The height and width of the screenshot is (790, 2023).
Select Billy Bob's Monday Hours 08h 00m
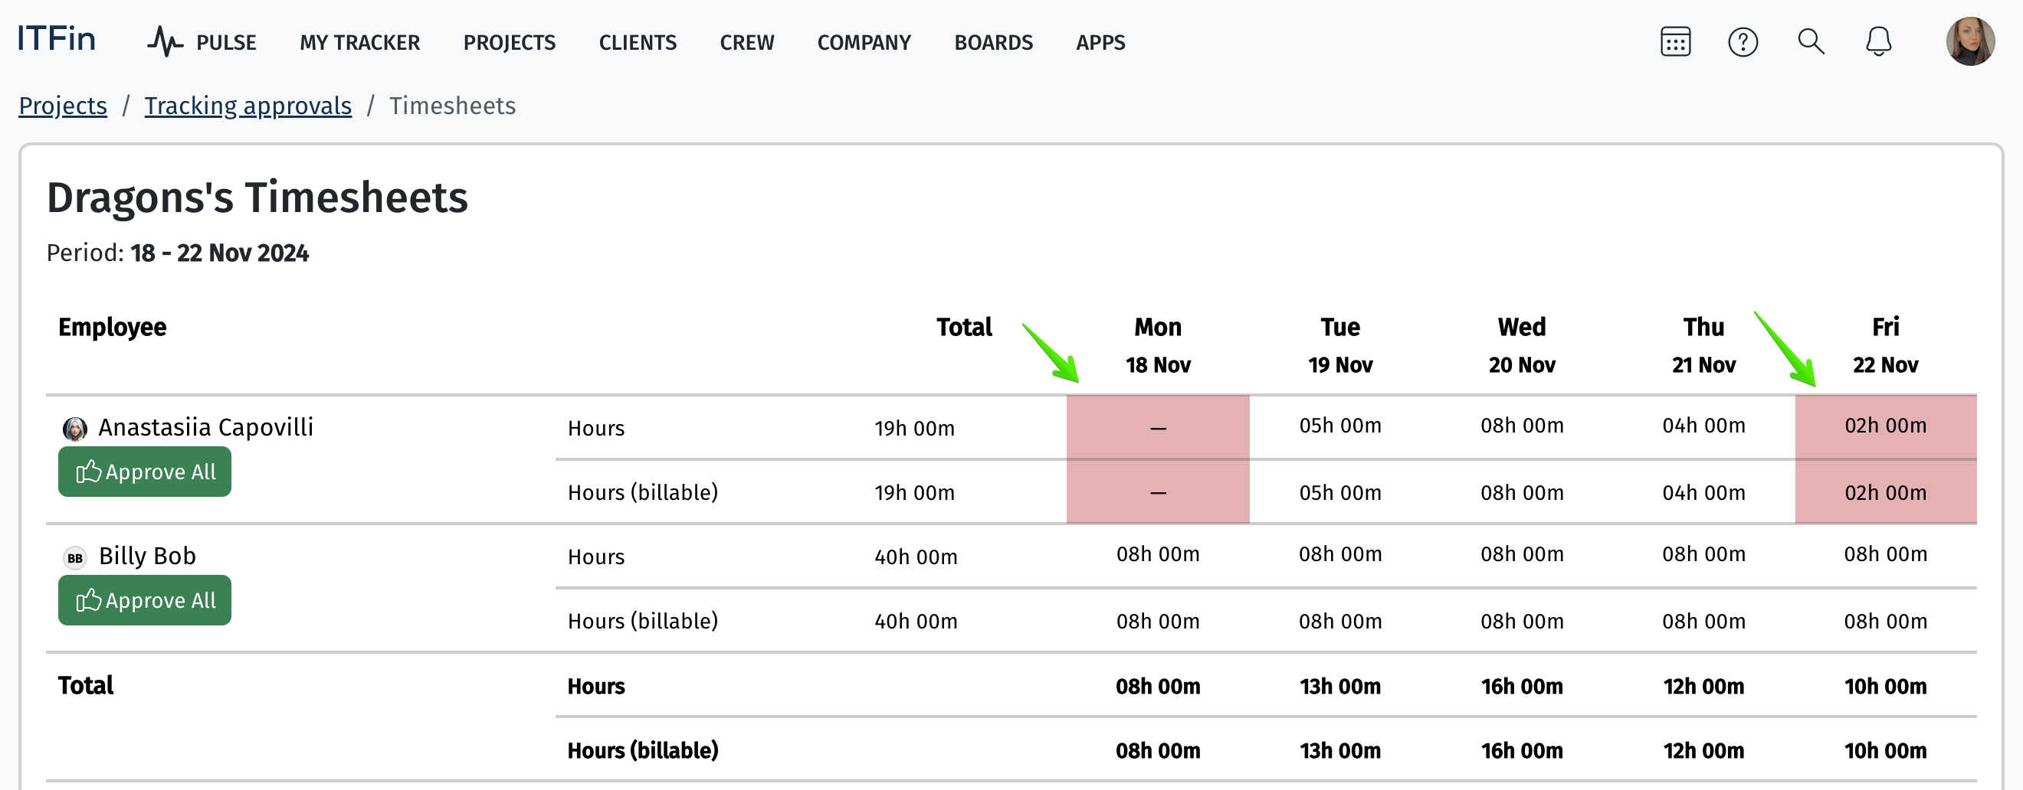click(x=1158, y=554)
